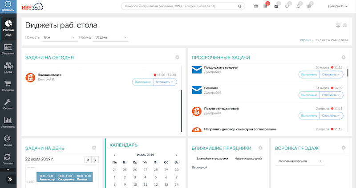356x188 pixels.
Task: Open the Склад (warehouse) sidebar section
Action: pos(8,67)
